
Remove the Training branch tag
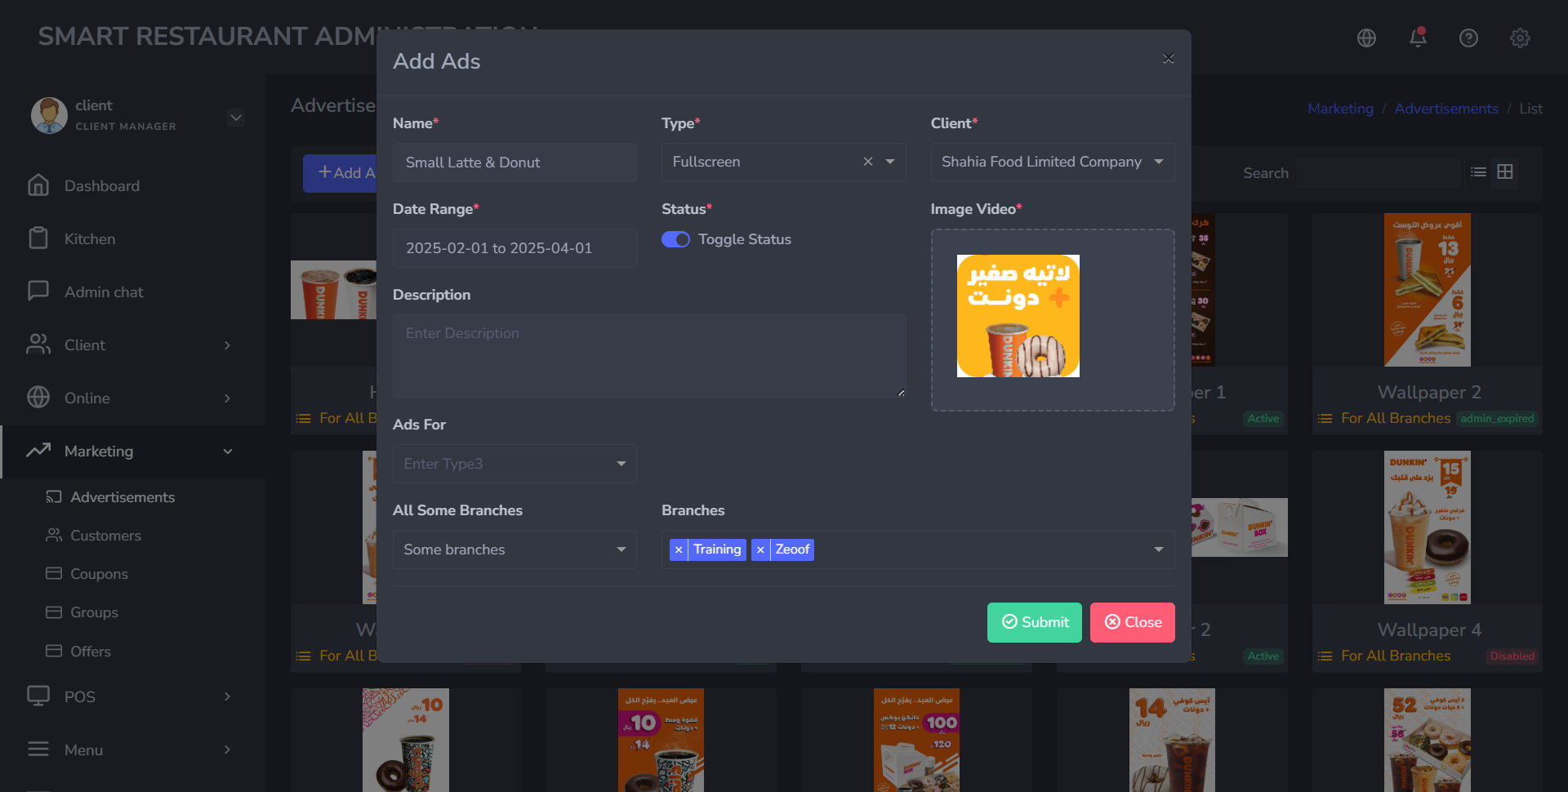point(679,550)
